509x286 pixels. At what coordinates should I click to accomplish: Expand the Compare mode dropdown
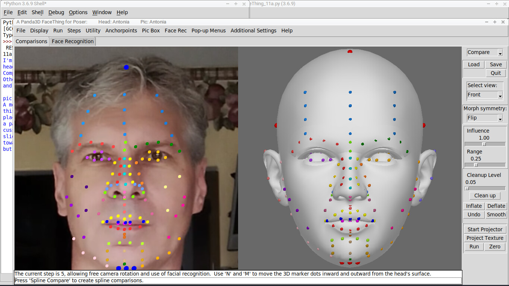pos(500,53)
